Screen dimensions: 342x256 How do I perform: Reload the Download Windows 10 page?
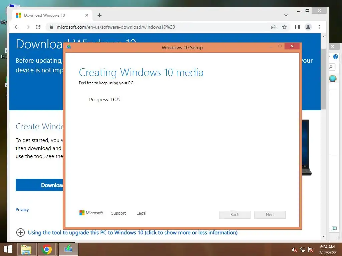tap(38, 27)
